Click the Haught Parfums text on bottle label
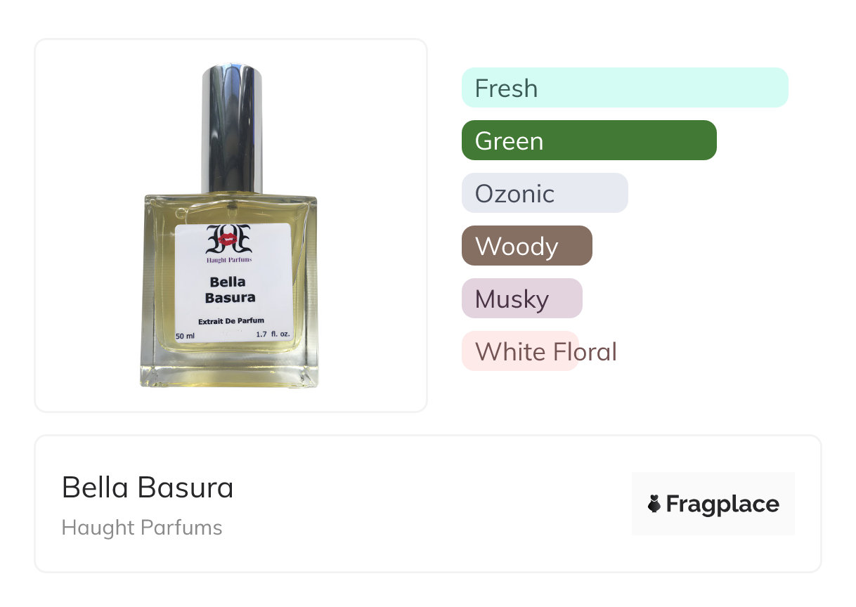This screenshot has height=607, width=856. tap(229, 260)
